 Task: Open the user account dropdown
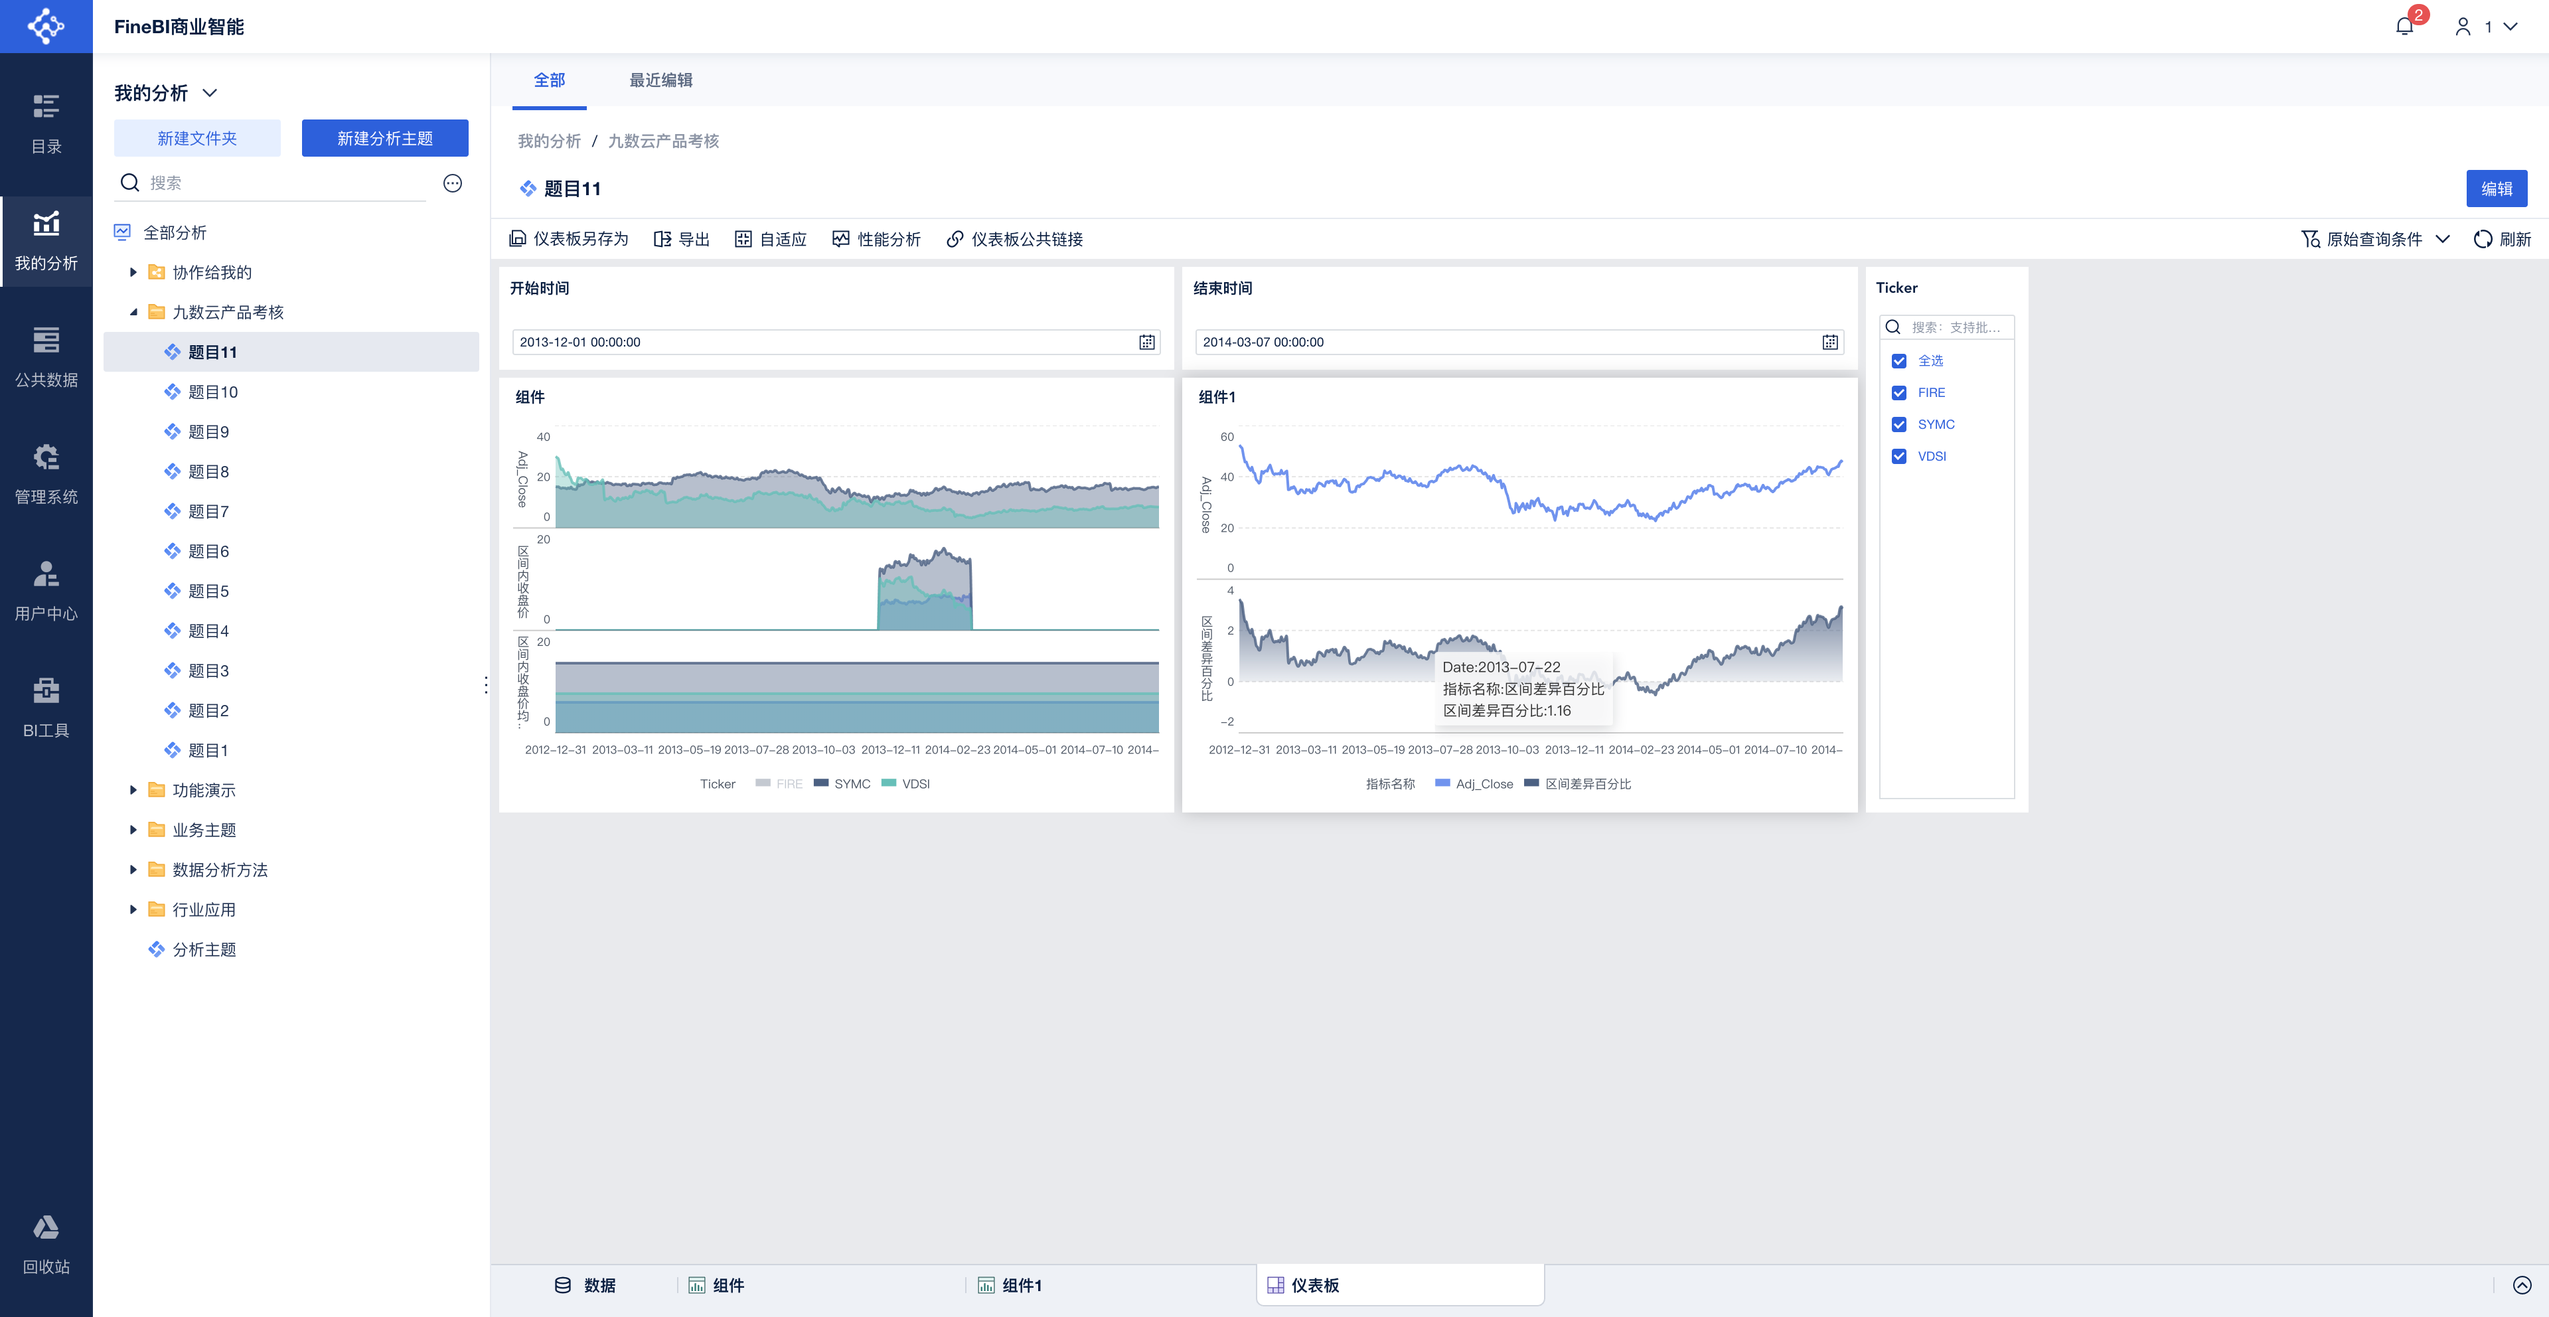click(x=2486, y=27)
